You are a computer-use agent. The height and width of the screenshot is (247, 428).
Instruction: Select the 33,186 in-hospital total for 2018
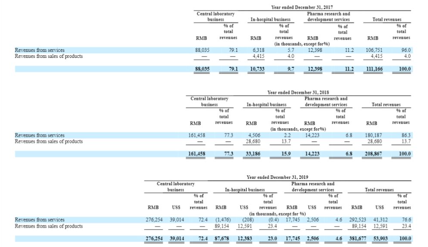(253, 154)
